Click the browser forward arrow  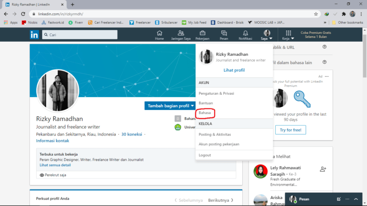(15, 14)
